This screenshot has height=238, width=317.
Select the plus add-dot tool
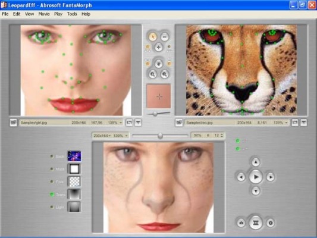pos(158,48)
